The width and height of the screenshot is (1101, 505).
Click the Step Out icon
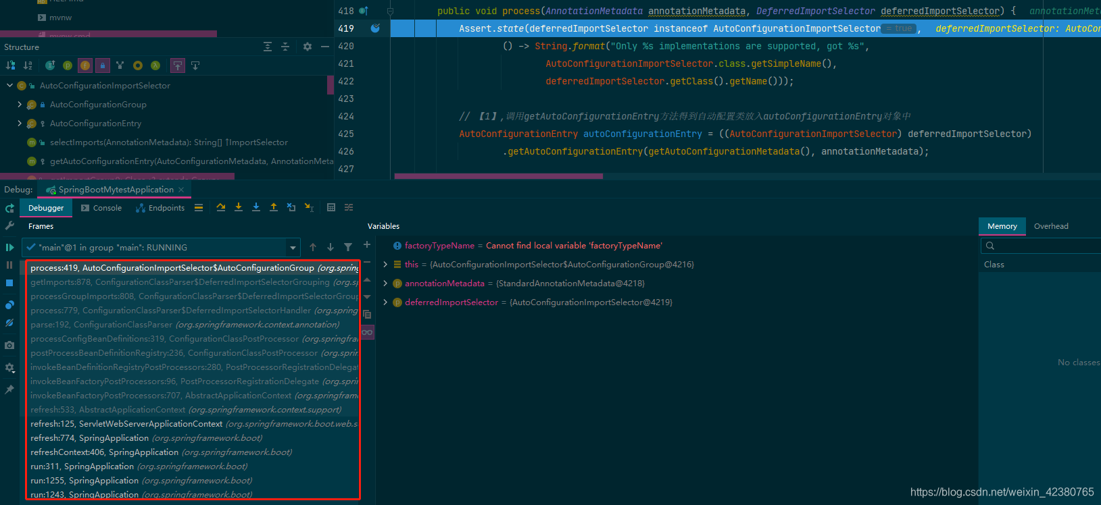point(274,207)
